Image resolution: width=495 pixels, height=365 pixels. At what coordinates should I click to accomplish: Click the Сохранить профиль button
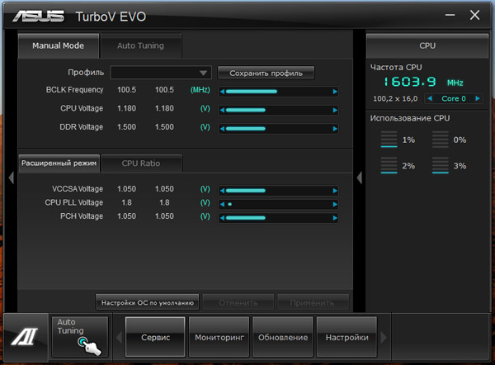(266, 73)
